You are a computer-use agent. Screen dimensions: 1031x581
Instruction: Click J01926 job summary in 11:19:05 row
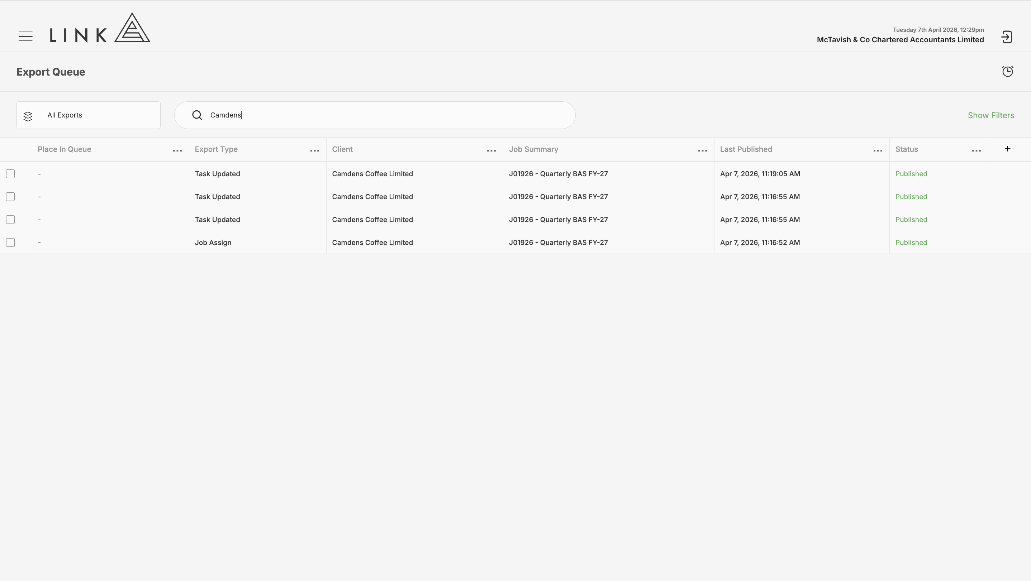558,173
